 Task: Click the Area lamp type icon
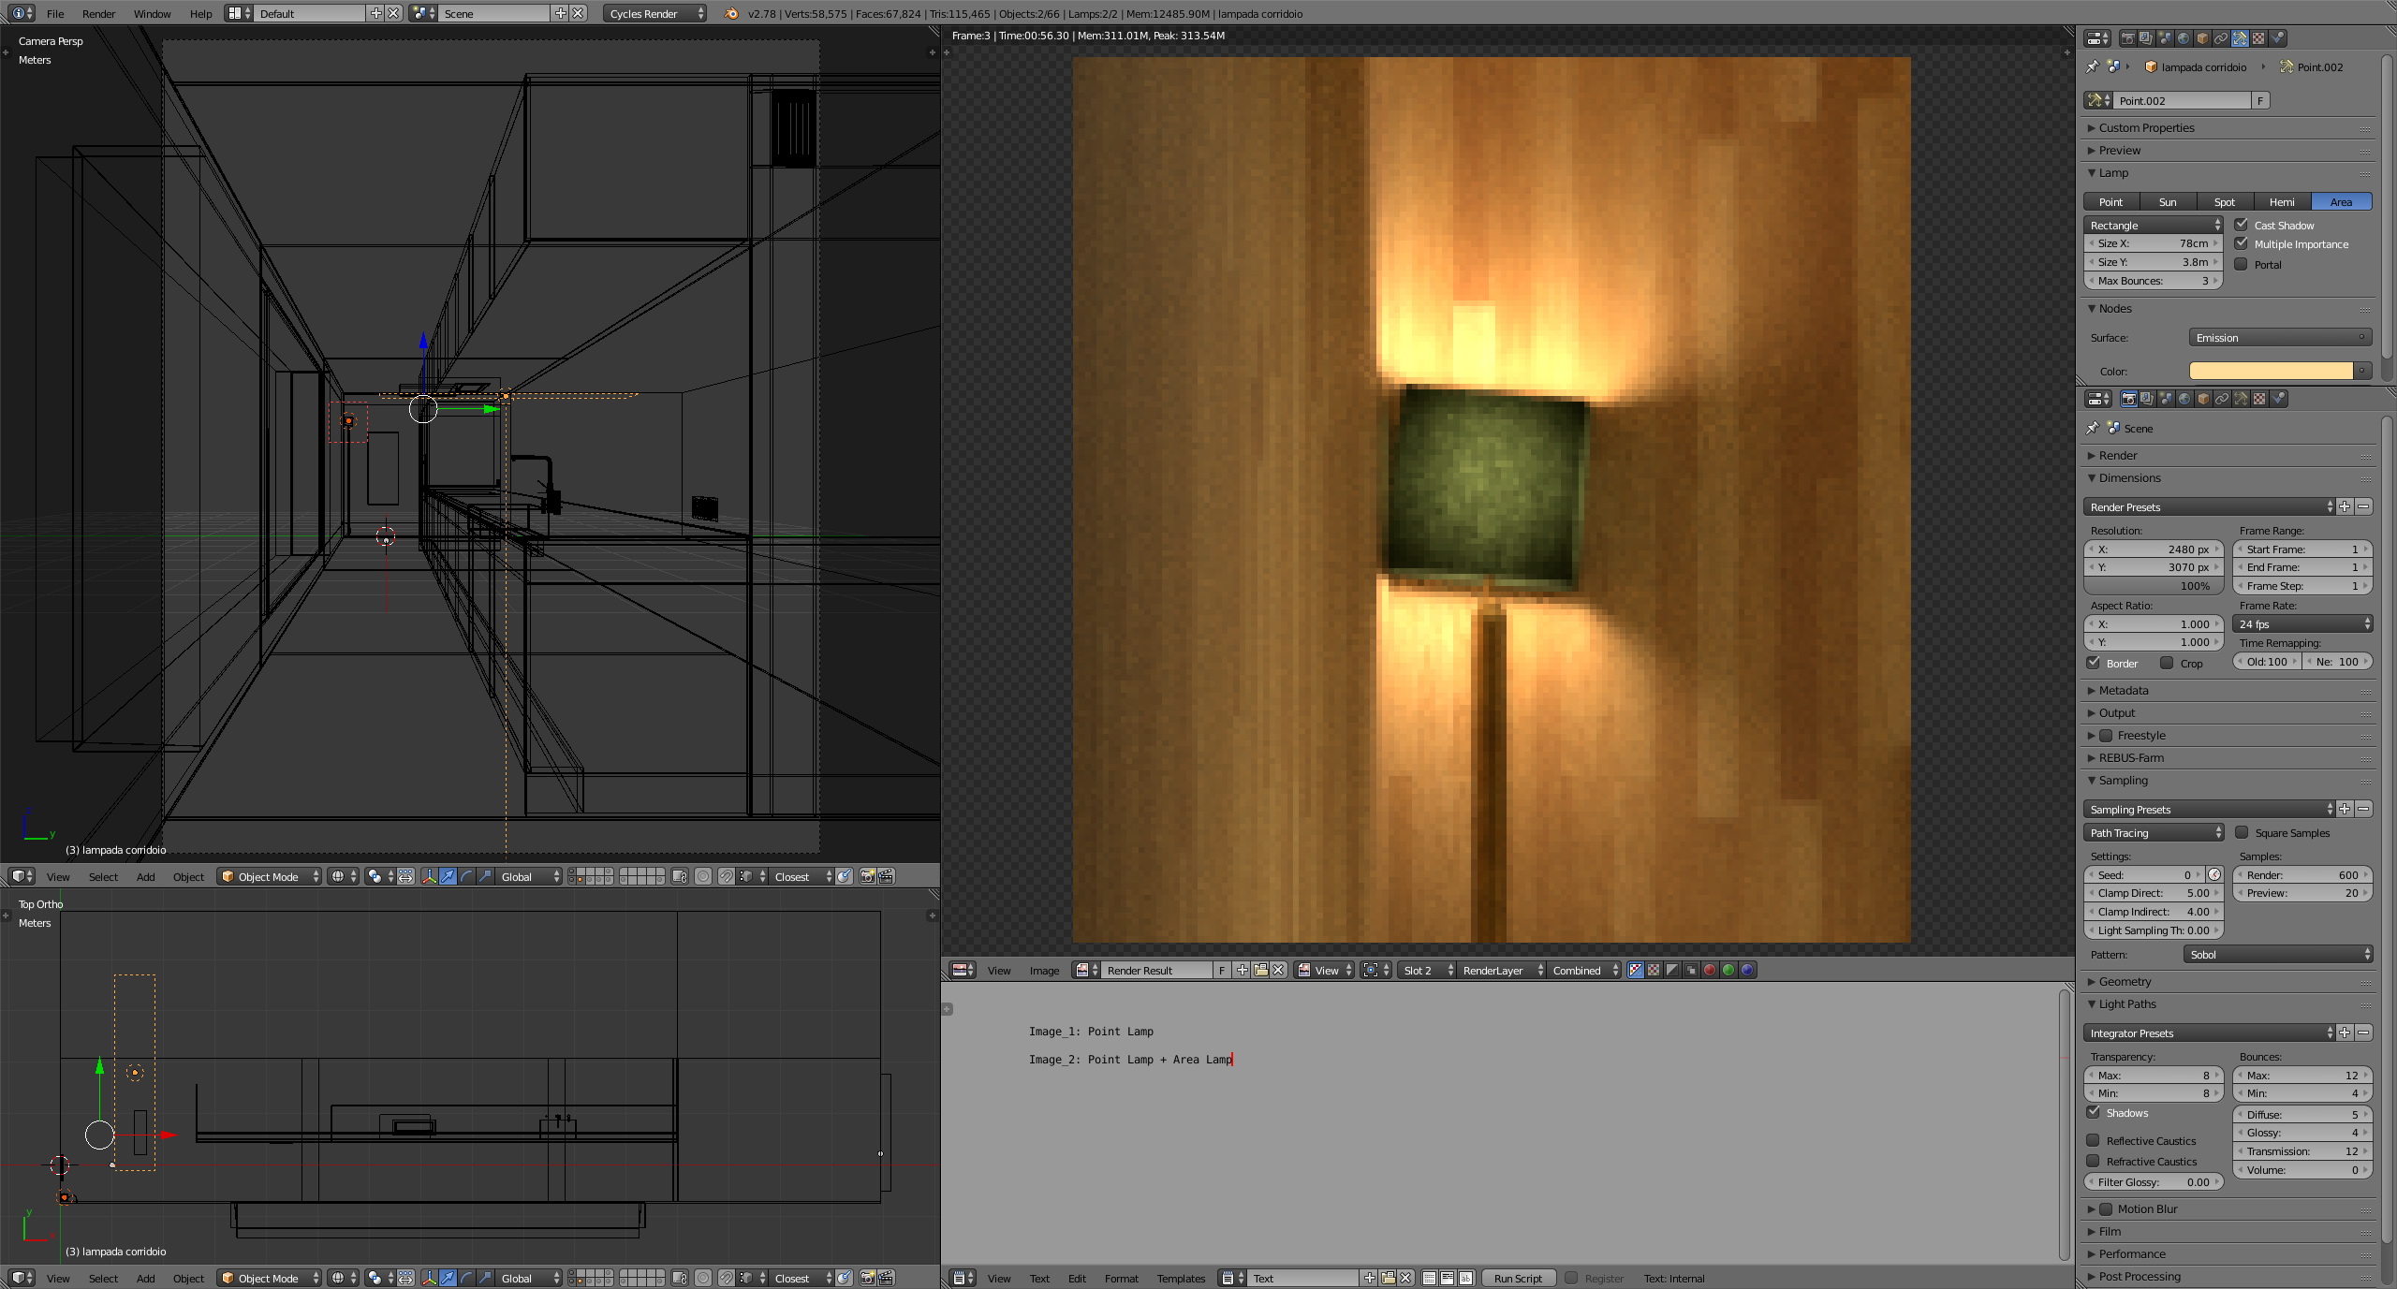pyautogui.click(x=2338, y=201)
